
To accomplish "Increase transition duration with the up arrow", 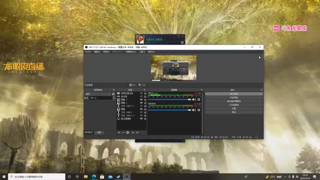I will (114, 97).
